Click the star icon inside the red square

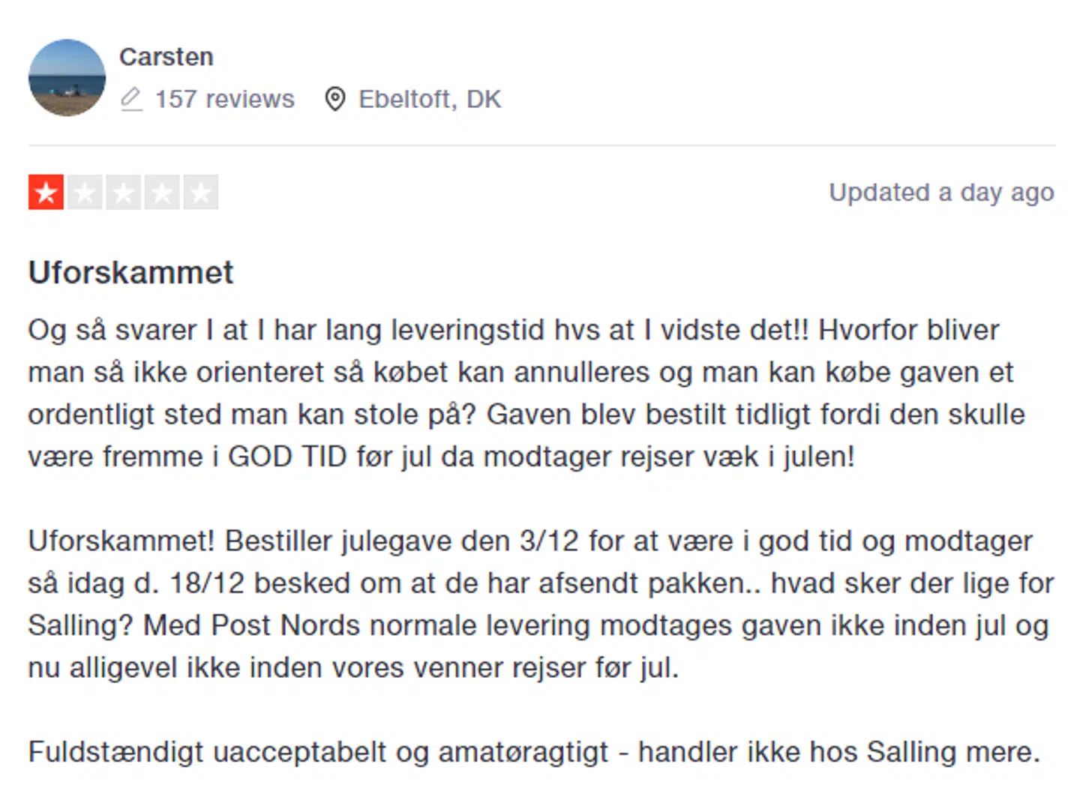point(46,192)
